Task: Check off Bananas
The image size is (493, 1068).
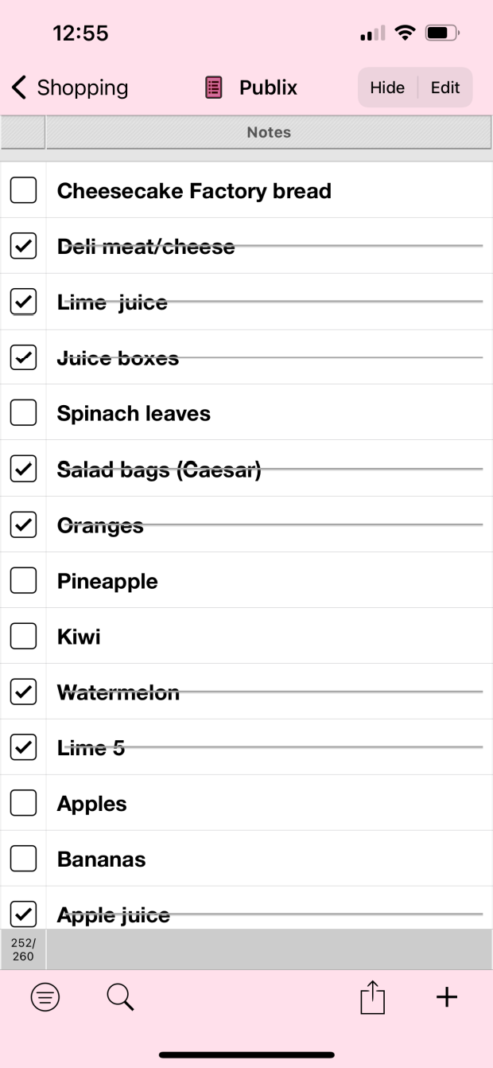Action: point(23,859)
